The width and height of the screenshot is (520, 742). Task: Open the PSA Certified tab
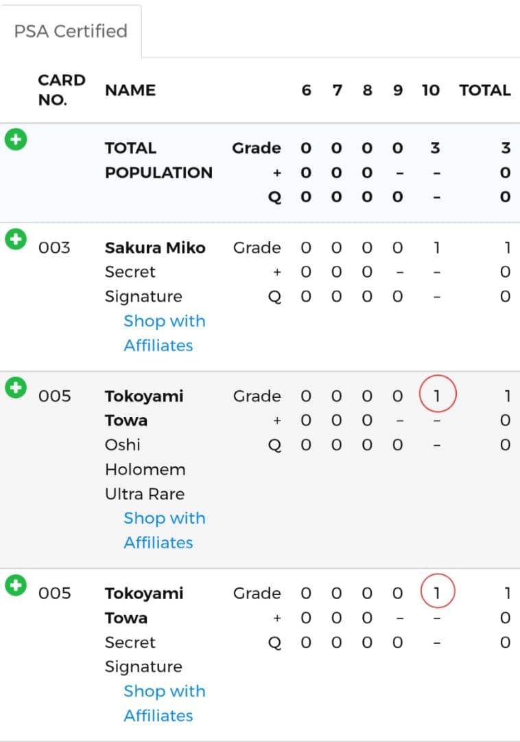click(71, 32)
